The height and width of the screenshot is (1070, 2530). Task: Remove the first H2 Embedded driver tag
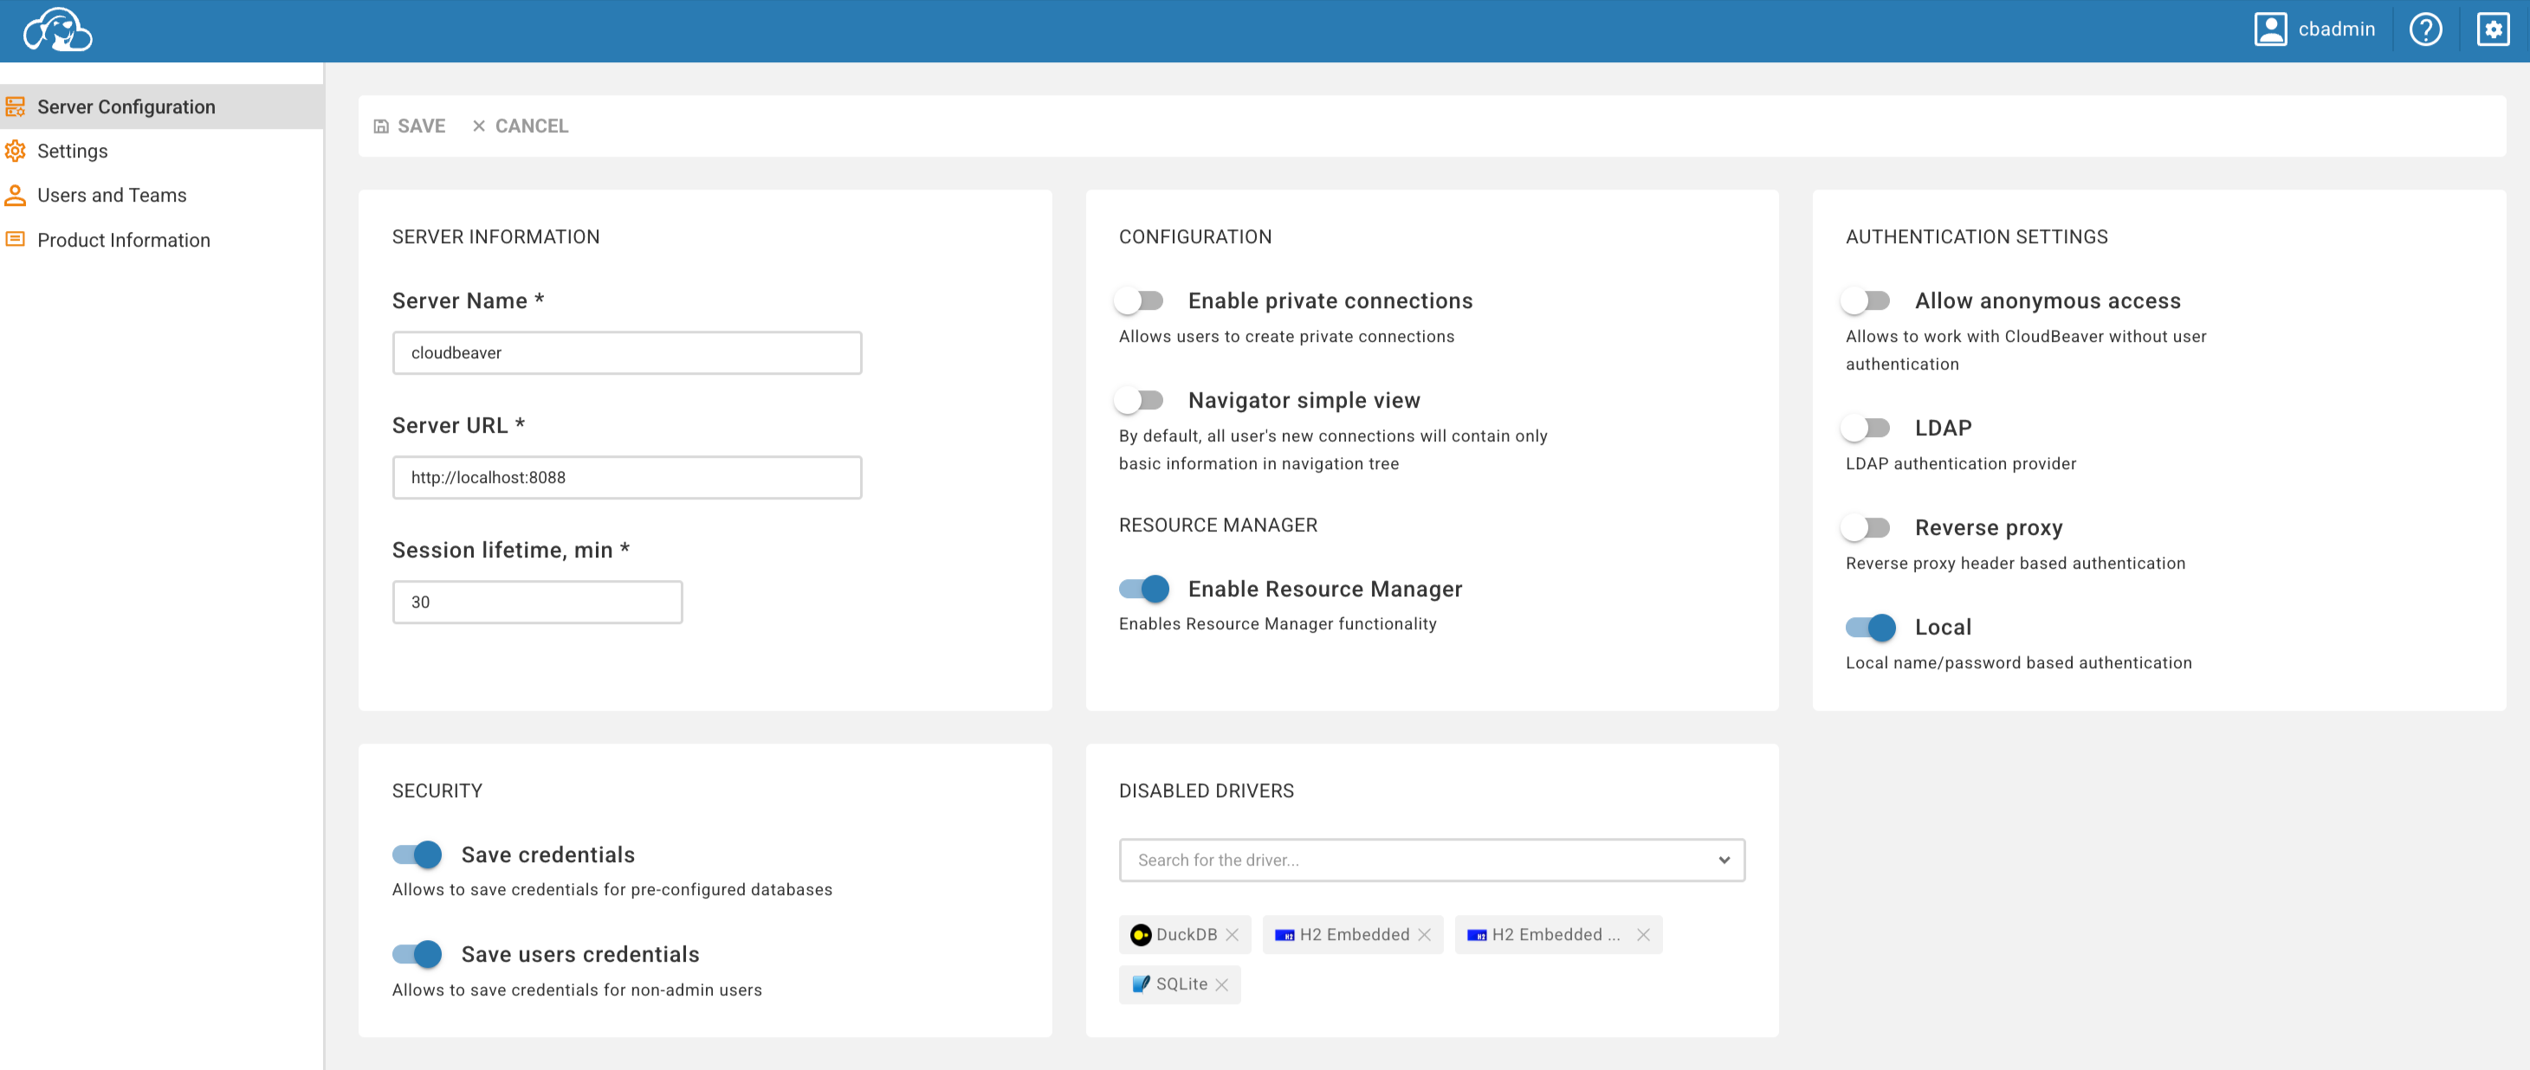pyautogui.click(x=1424, y=935)
